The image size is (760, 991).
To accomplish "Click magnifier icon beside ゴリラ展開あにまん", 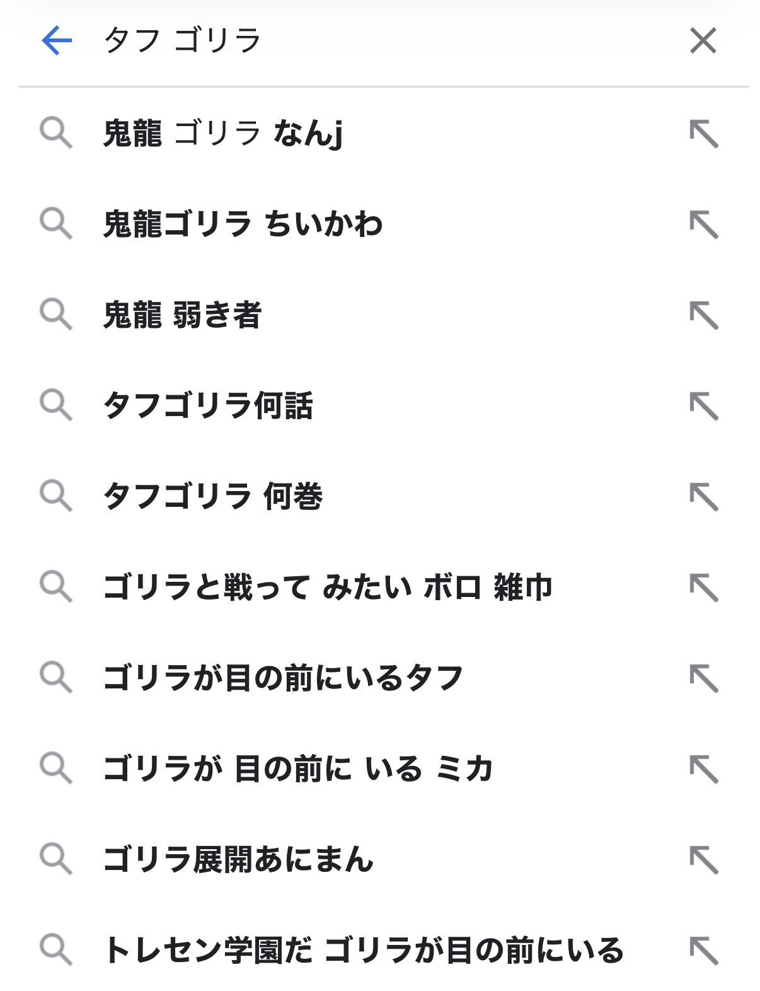I will [x=56, y=859].
